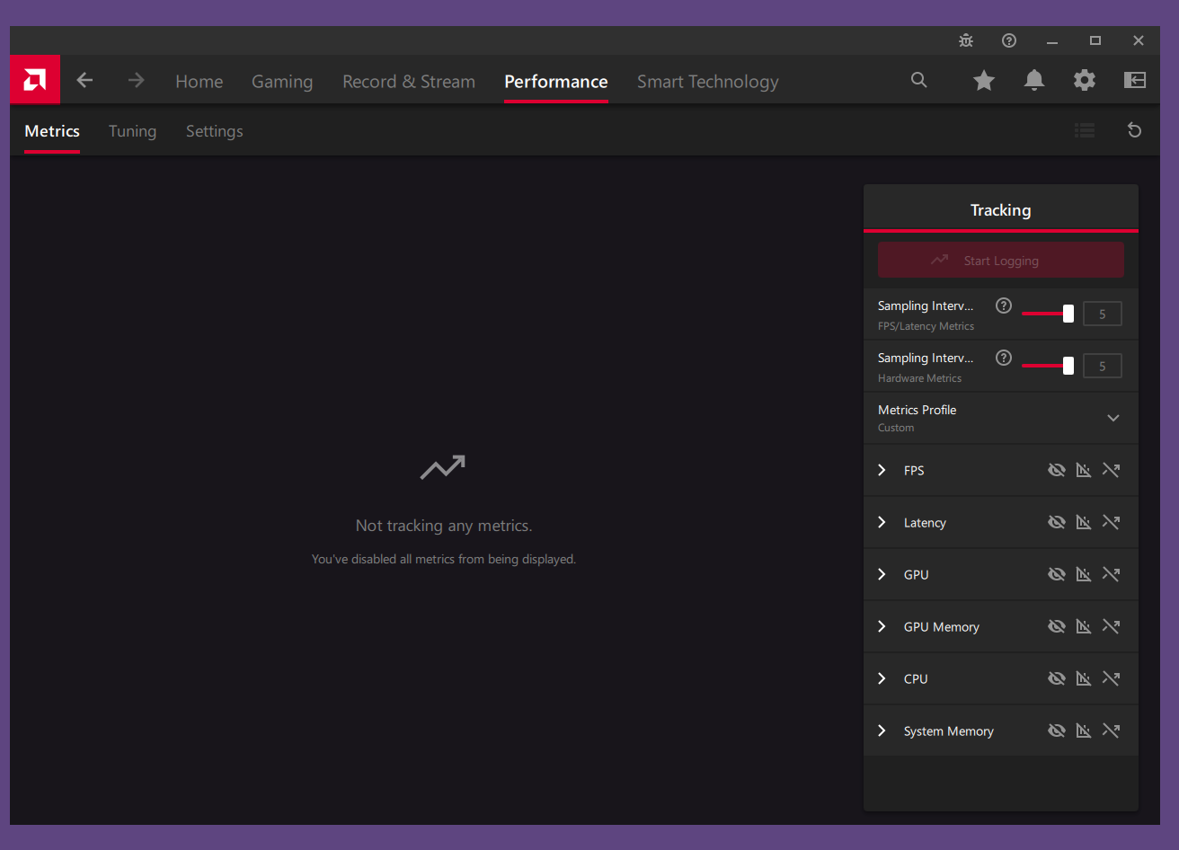Toggle graph display for CPU row
The width and height of the screenshot is (1179, 850).
(1084, 678)
